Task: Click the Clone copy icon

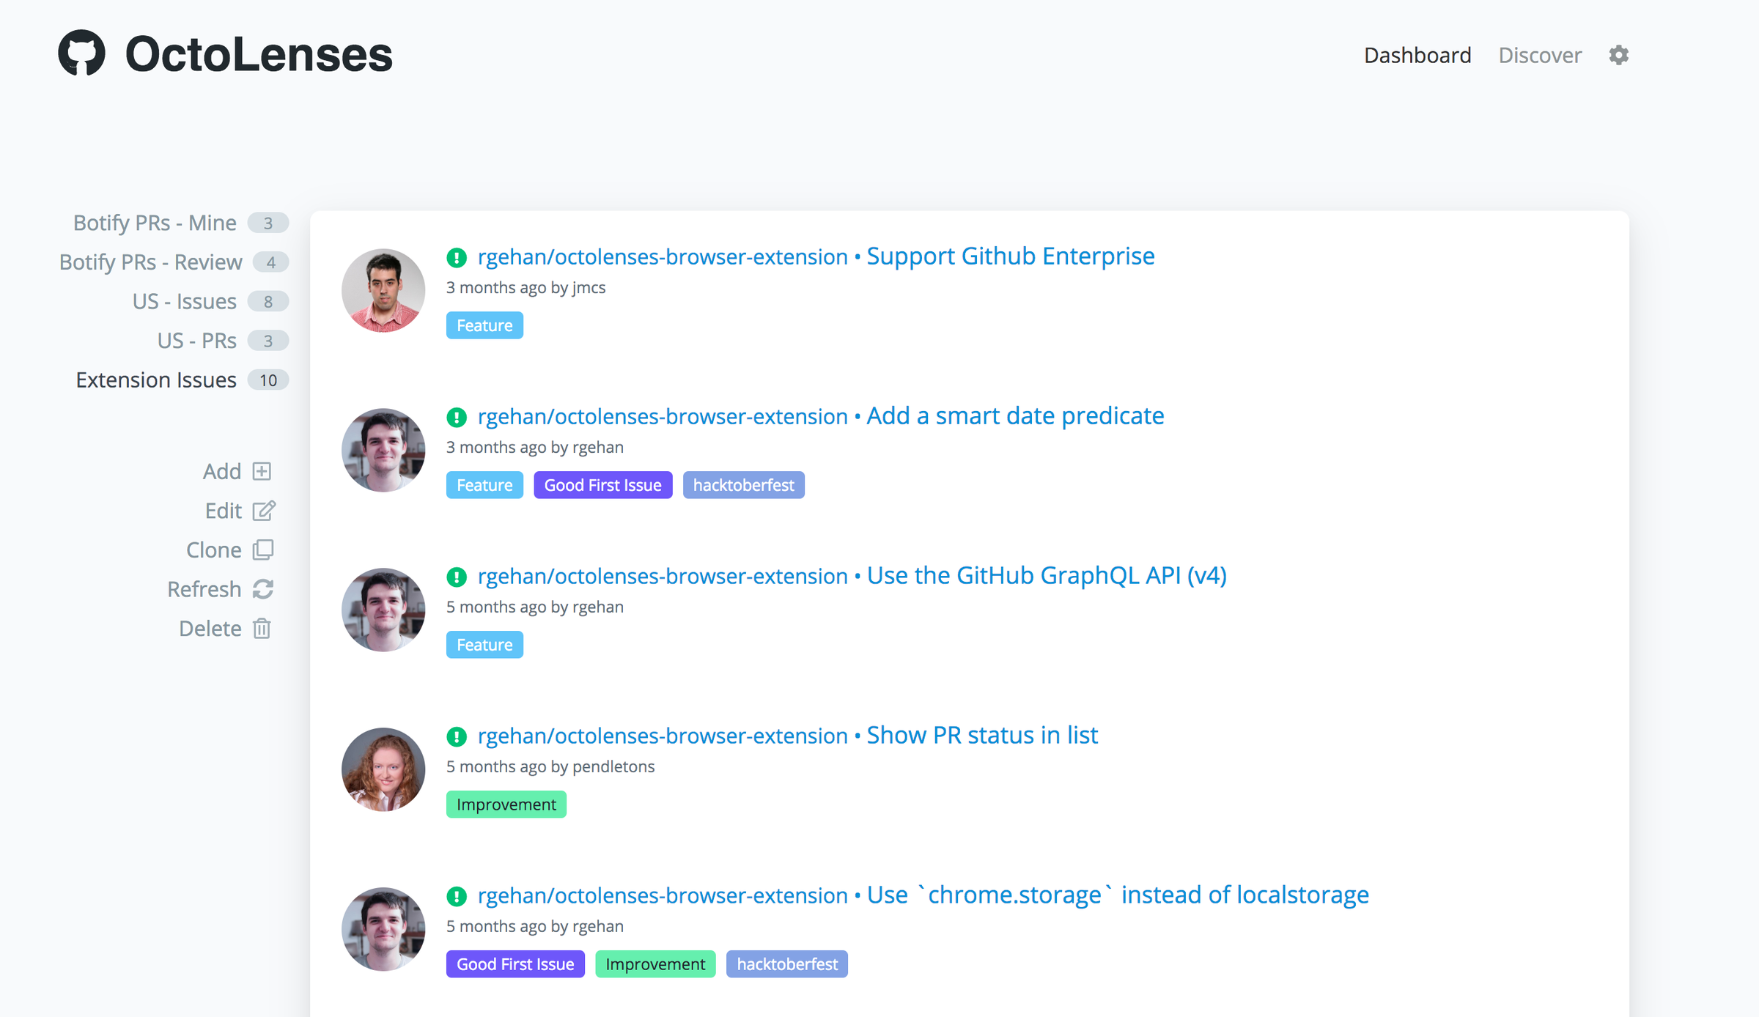Action: coord(263,550)
